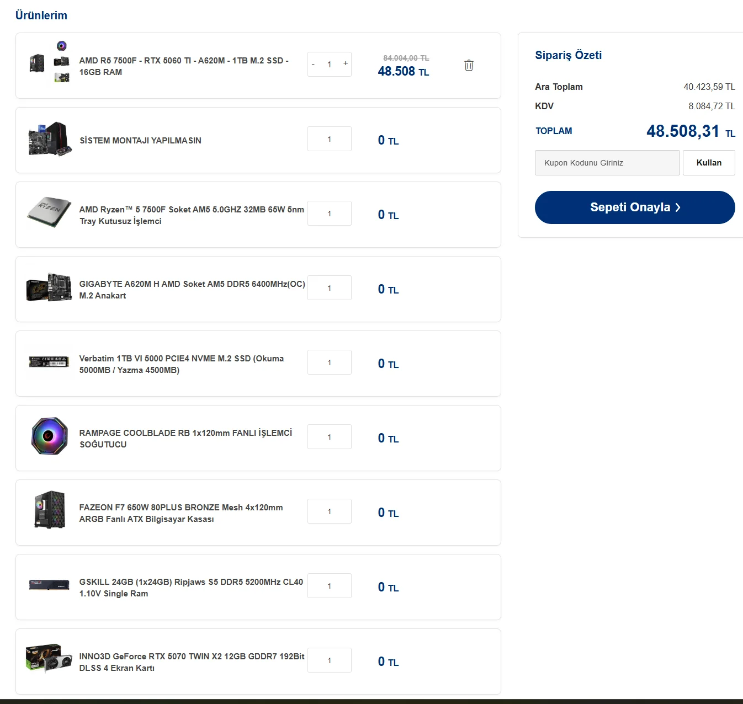This screenshot has height=704, width=743.
Task: Click the 0 TL price of AMD Ryzen 5 7500F processor
Action: tap(388, 215)
